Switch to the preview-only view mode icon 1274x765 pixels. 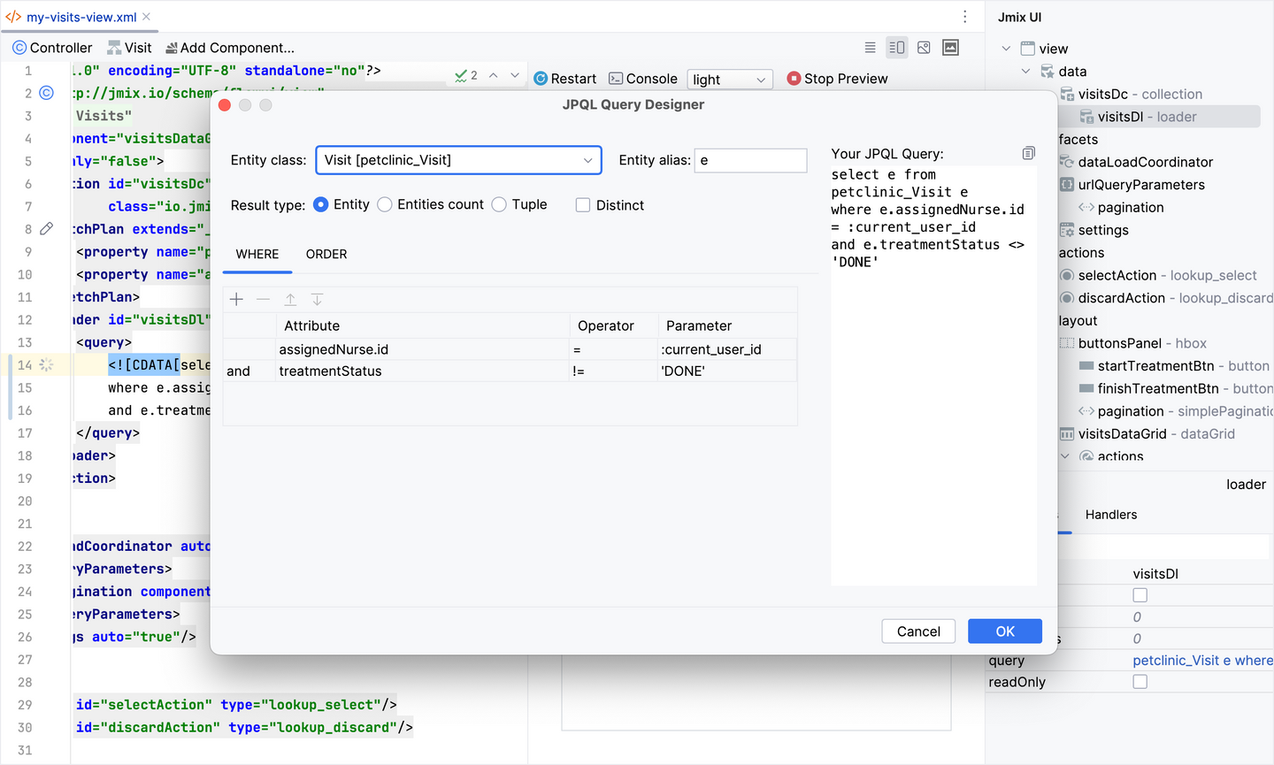[x=924, y=48]
